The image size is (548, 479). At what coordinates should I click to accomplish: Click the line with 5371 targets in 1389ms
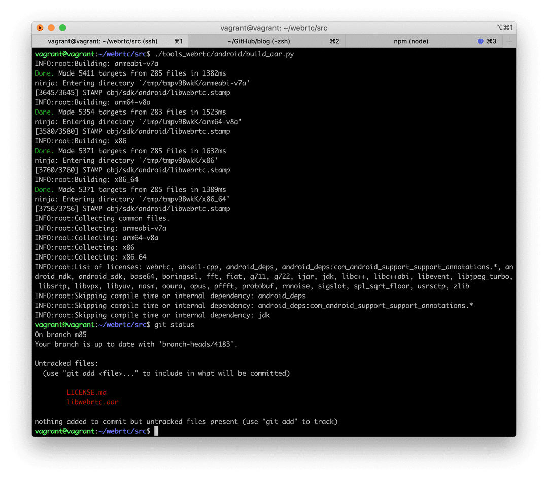[x=130, y=190]
